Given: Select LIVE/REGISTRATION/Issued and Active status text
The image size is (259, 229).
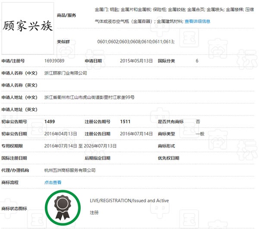Looking at the screenshot, I should [129, 201].
